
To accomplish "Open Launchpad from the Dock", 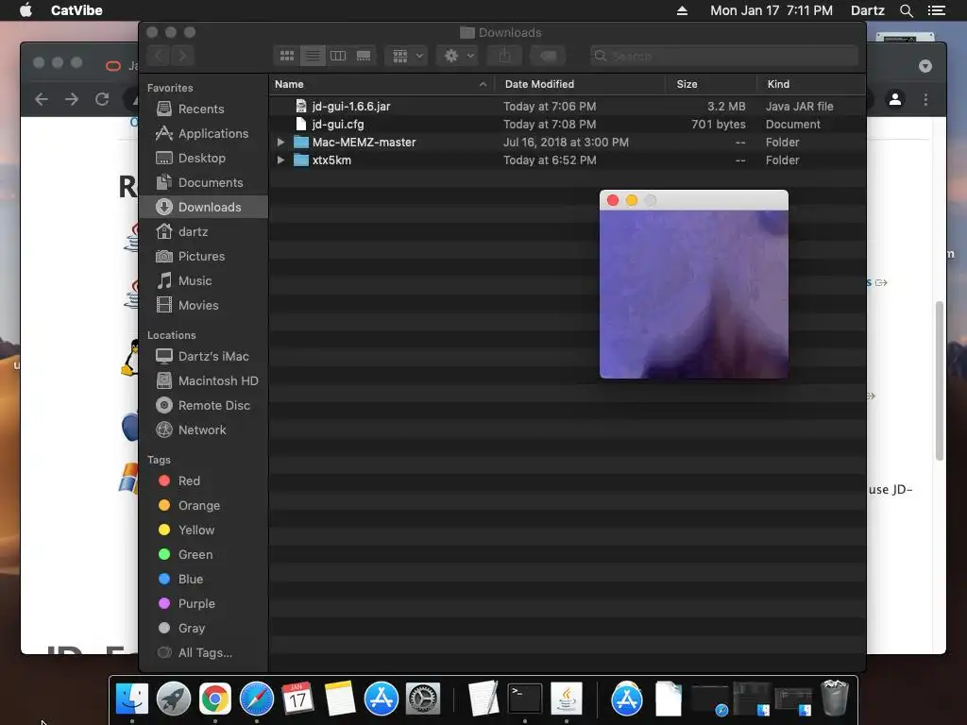I will coord(174,699).
